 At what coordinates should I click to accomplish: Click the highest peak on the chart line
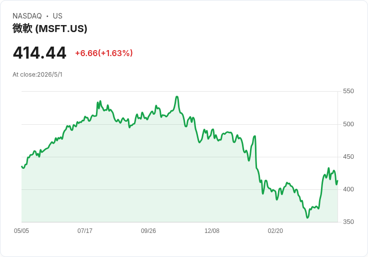coord(177,97)
